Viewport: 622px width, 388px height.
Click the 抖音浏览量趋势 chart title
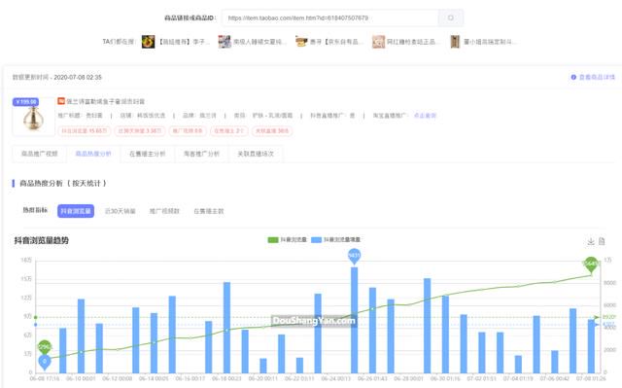(x=41, y=240)
